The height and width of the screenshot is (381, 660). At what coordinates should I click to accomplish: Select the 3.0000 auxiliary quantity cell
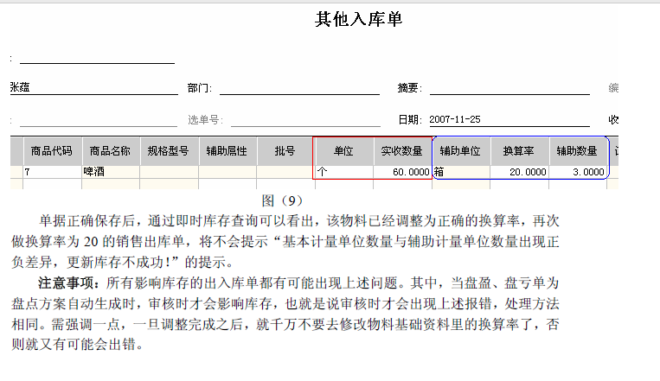coord(577,172)
